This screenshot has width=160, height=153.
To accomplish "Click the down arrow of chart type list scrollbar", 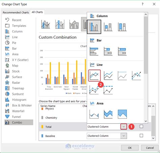I will (x=146, y=121).
